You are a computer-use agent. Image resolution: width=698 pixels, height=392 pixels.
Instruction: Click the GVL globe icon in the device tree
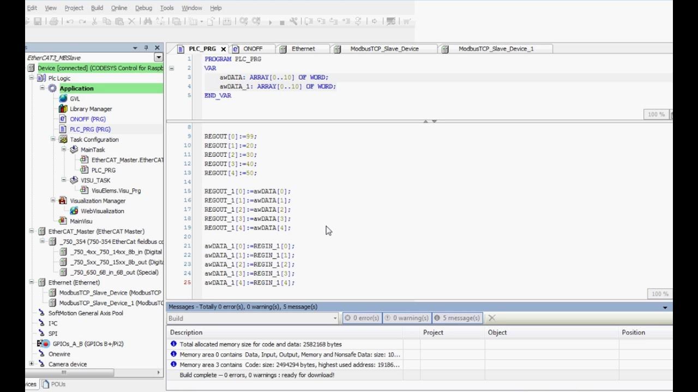63,99
